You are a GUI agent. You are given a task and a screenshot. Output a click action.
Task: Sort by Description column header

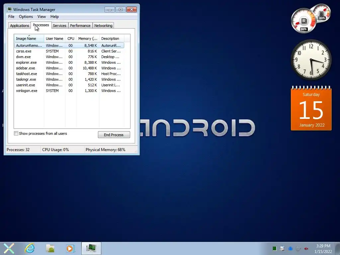tap(112, 39)
